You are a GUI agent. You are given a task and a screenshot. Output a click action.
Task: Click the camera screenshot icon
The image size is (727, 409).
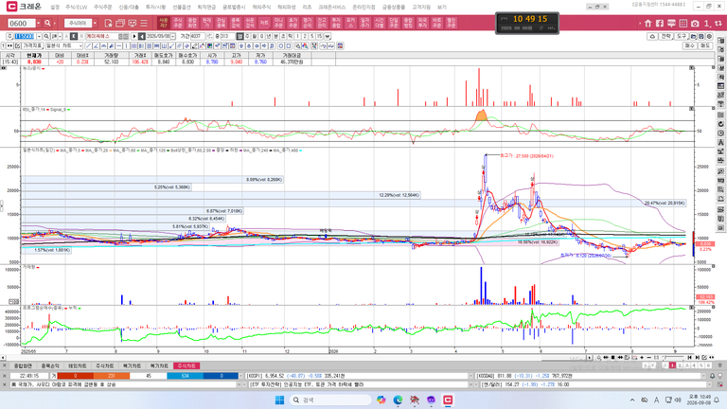(695, 23)
